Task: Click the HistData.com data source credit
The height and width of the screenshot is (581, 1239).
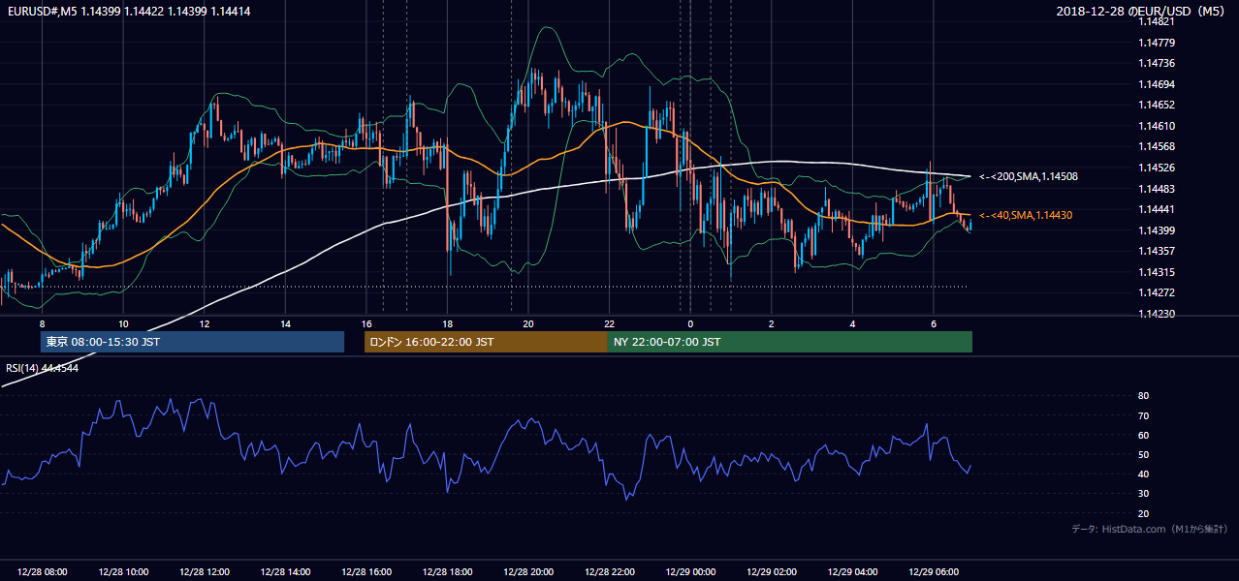Action: point(1149,529)
